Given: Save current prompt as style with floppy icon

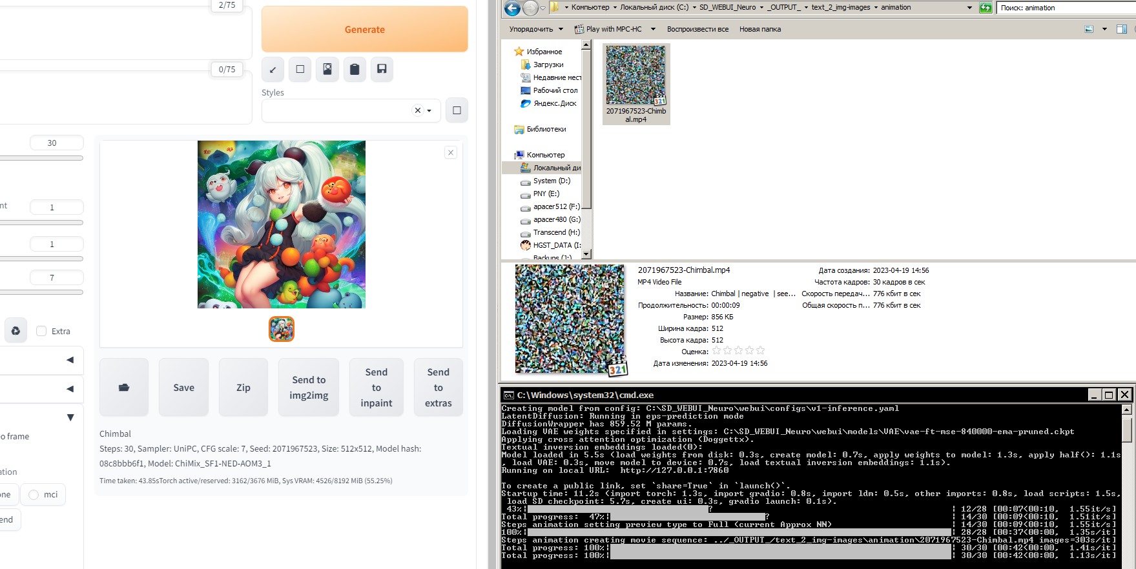Looking at the screenshot, I should [382, 69].
